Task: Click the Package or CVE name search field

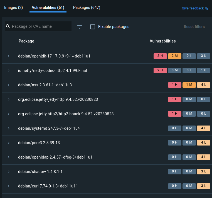Action: (x=40, y=27)
